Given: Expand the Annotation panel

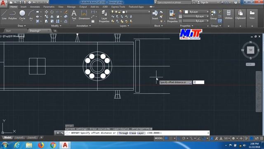Looking at the screenshot, I should click(x=83, y=26).
